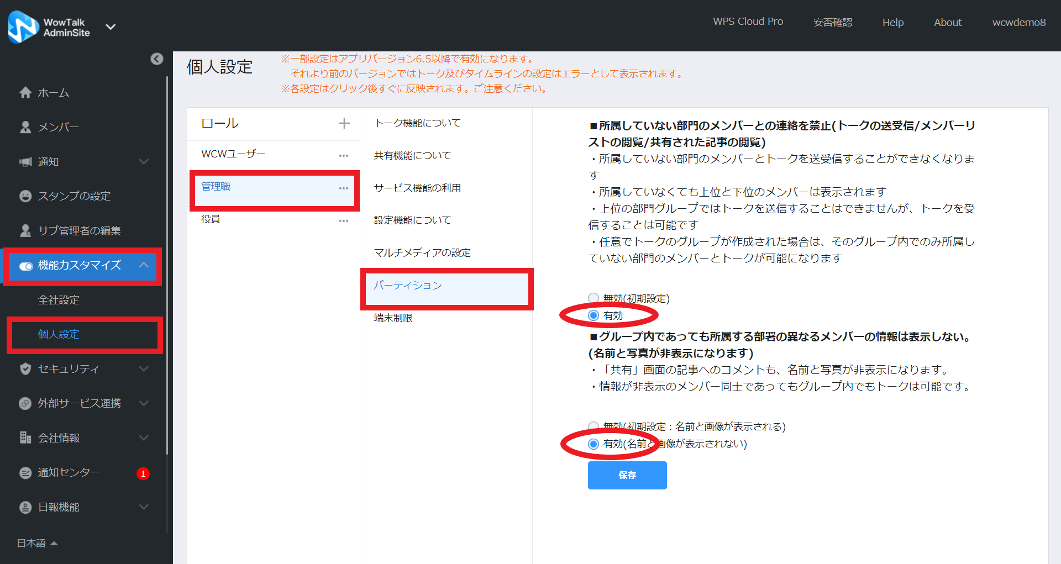Expand the 通知 sidebar menu chevron
The image size is (1061, 564).
144,162
